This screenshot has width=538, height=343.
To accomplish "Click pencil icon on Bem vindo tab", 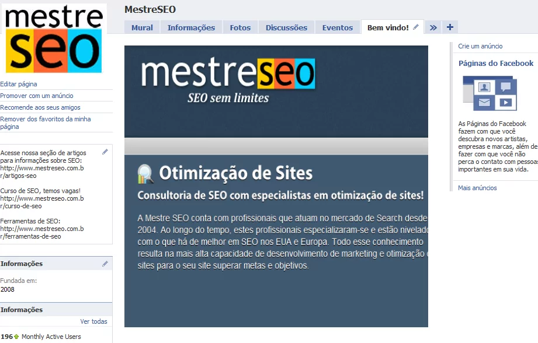I will coord(416,27).
